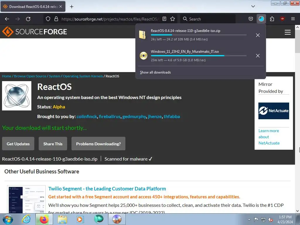Click the SourceForge logo
This screenshot has width=300, height=225.
coord(35,32)
